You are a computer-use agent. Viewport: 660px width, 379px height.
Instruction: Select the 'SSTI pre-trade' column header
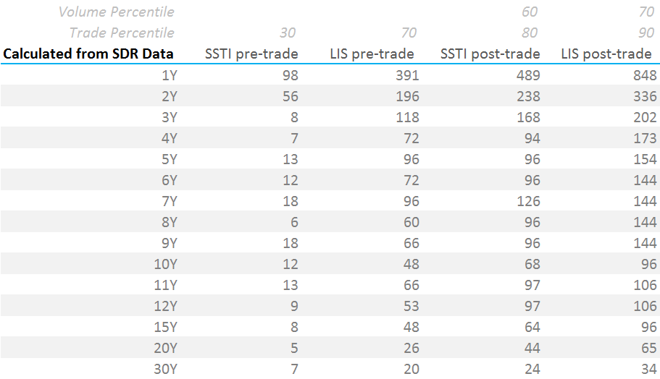pos(251,54)
